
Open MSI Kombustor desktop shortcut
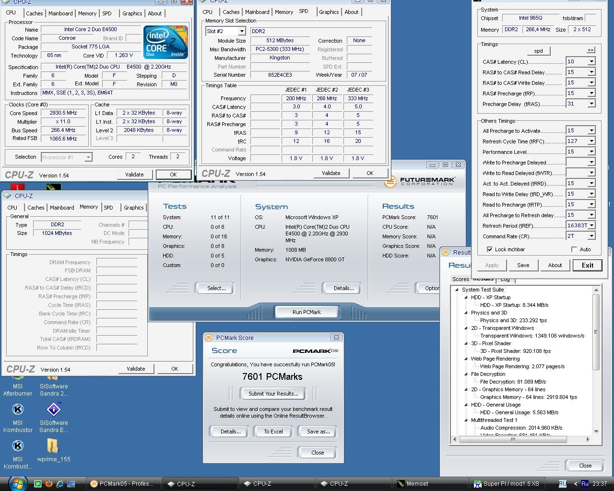[18, 417]
